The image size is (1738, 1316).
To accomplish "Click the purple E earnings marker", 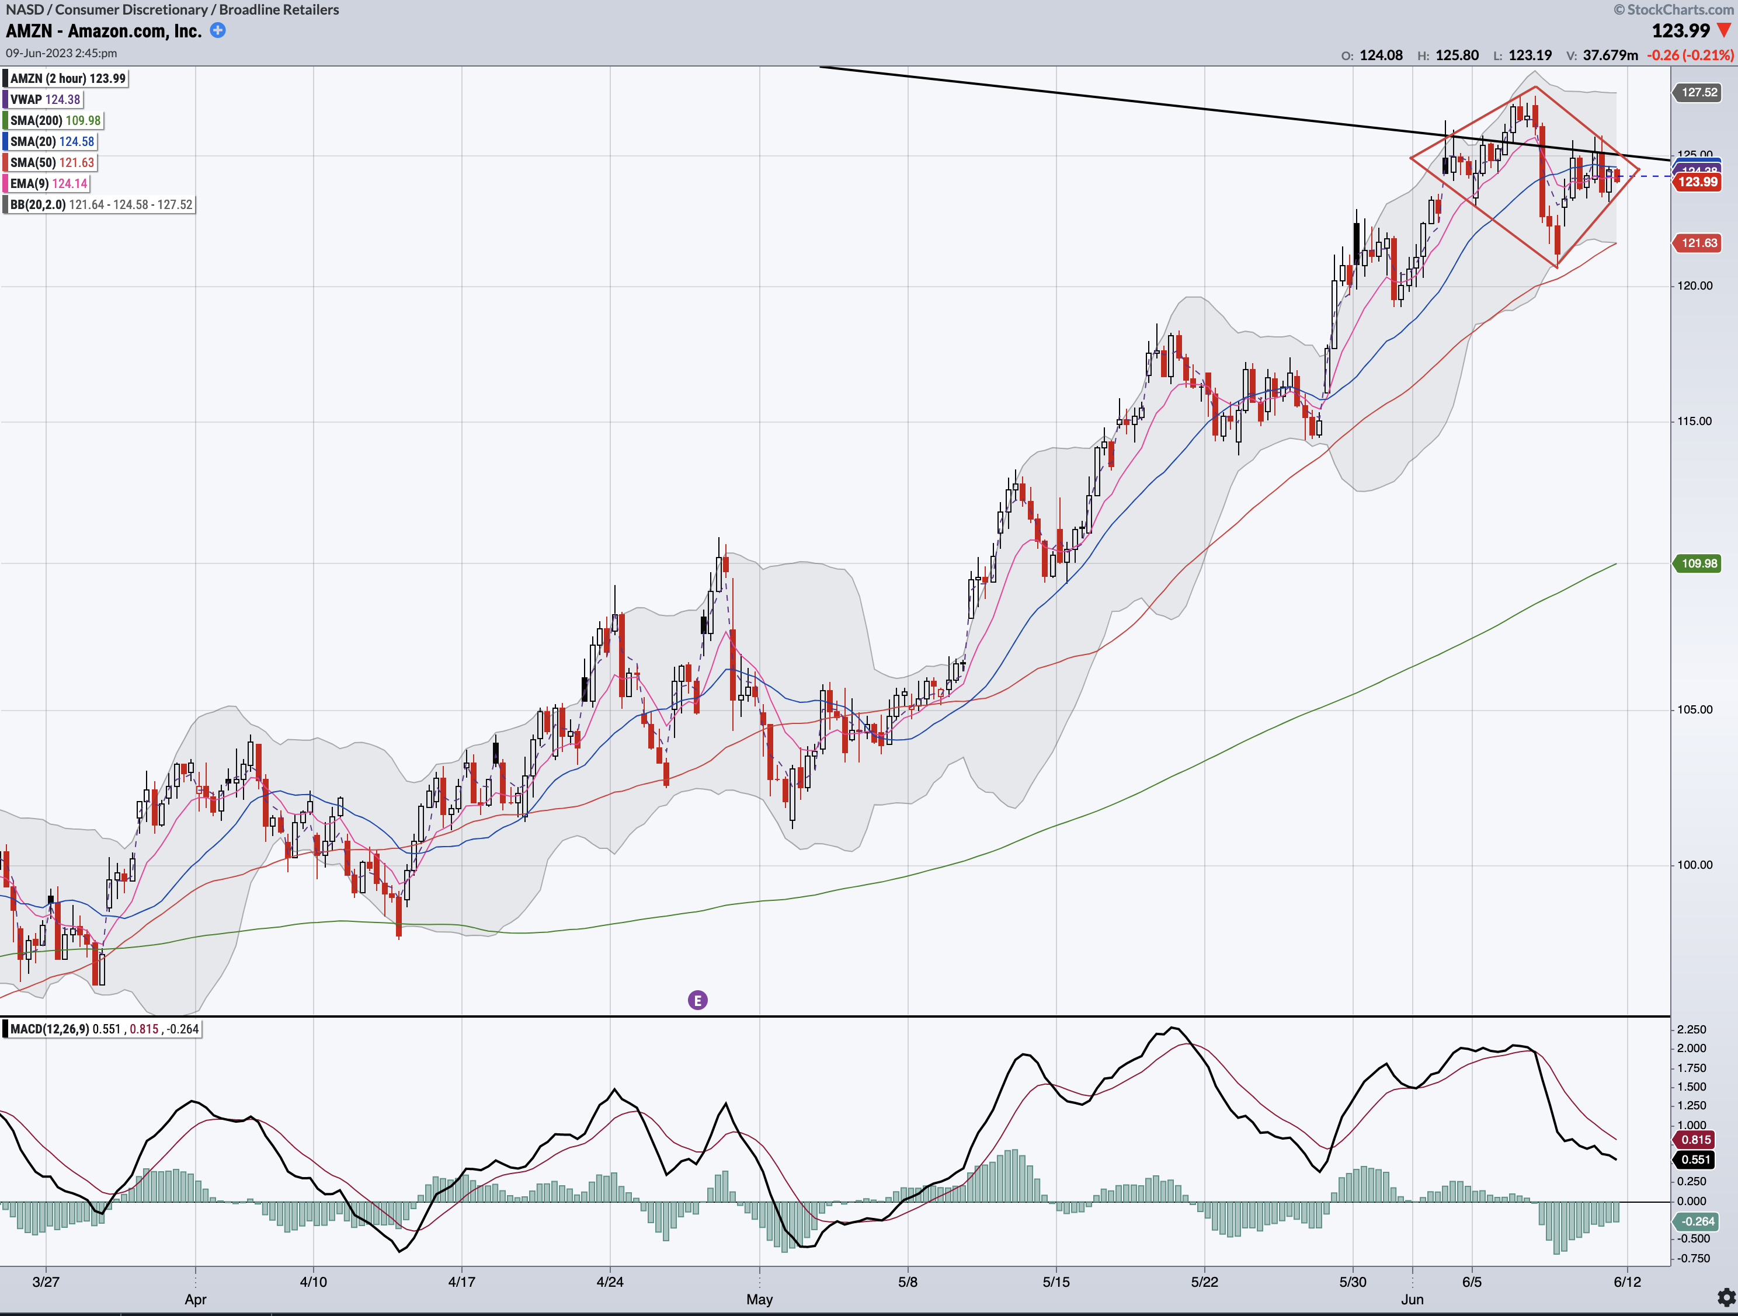I will (697, 1000).
